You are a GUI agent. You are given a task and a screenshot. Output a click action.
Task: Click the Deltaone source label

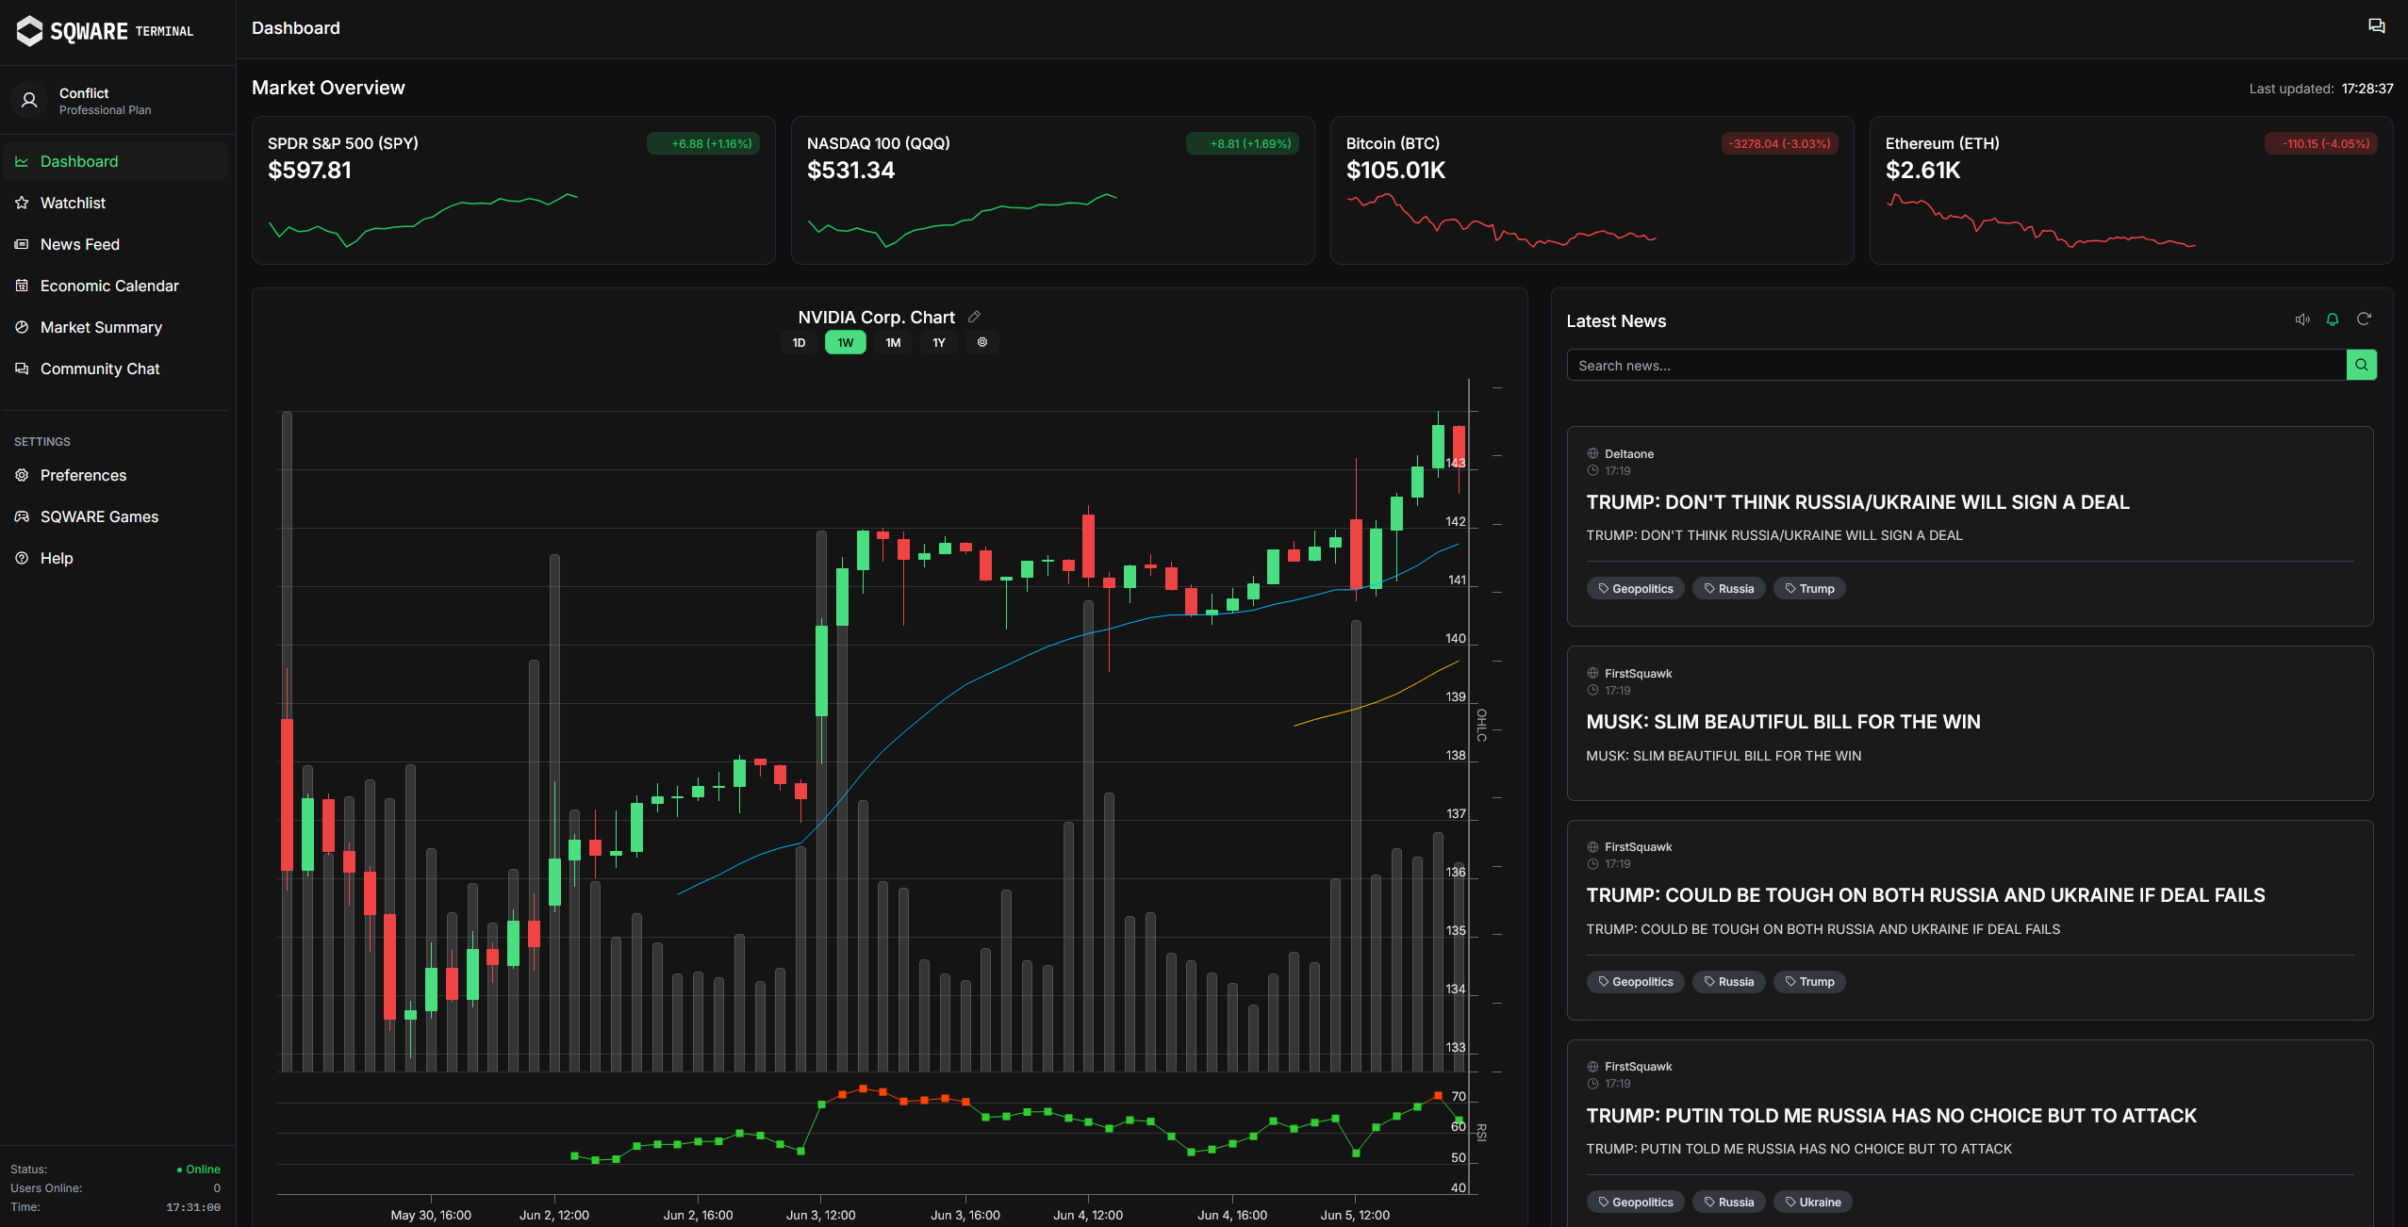tap(1628, 453)
